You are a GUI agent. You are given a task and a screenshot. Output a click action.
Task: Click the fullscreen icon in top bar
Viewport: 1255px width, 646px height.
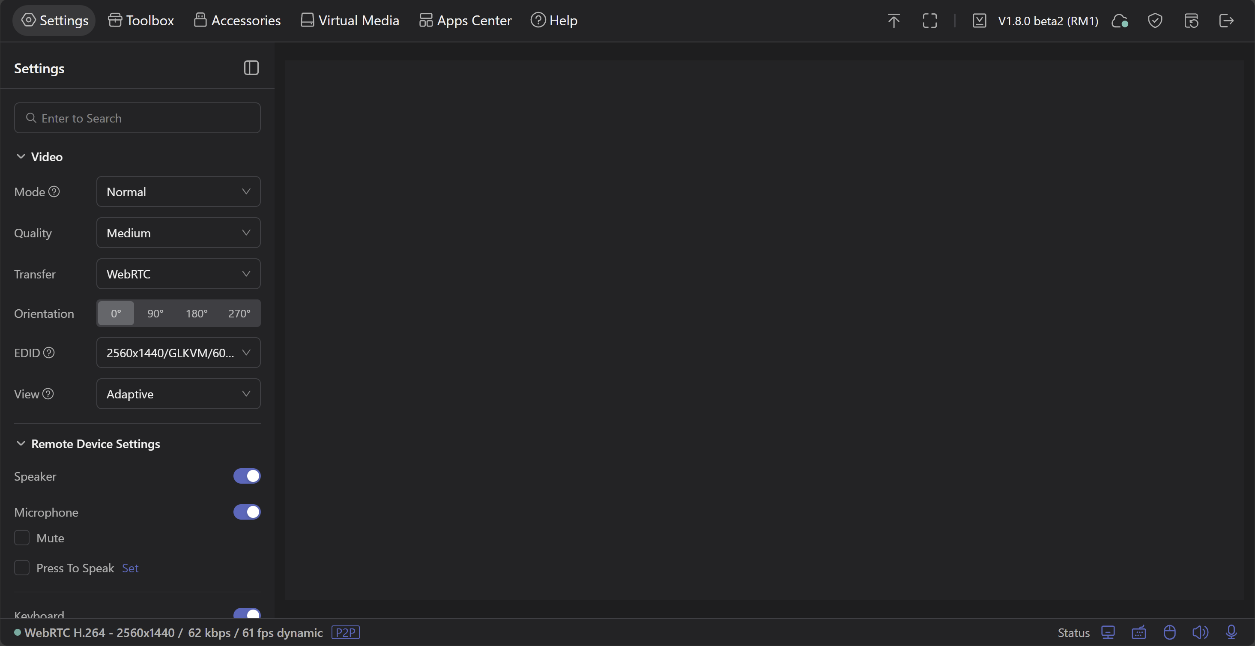tap(929, 21)
